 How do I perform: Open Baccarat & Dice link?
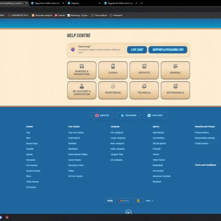pyautogui.click(x=76, y=165)
